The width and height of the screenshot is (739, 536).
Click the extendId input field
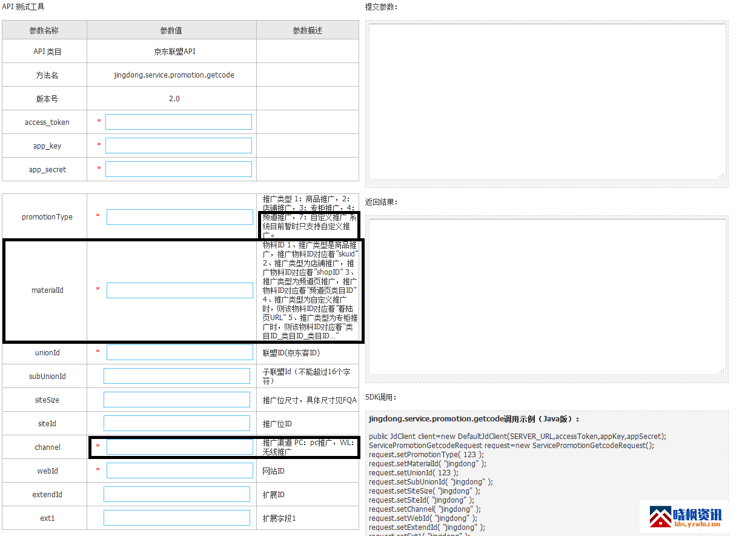click(177, 494)
